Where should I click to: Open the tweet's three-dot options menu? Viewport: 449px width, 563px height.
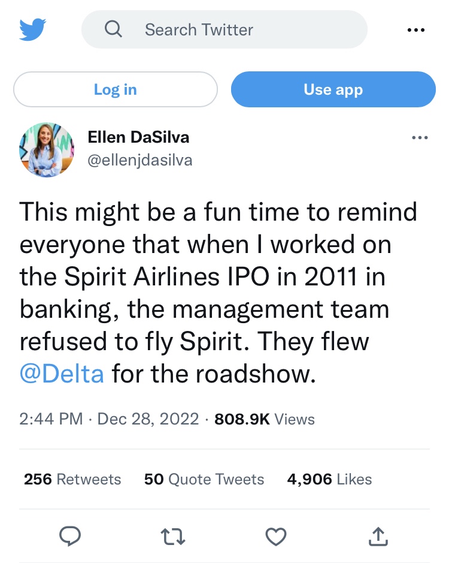[x=420, y=138]
